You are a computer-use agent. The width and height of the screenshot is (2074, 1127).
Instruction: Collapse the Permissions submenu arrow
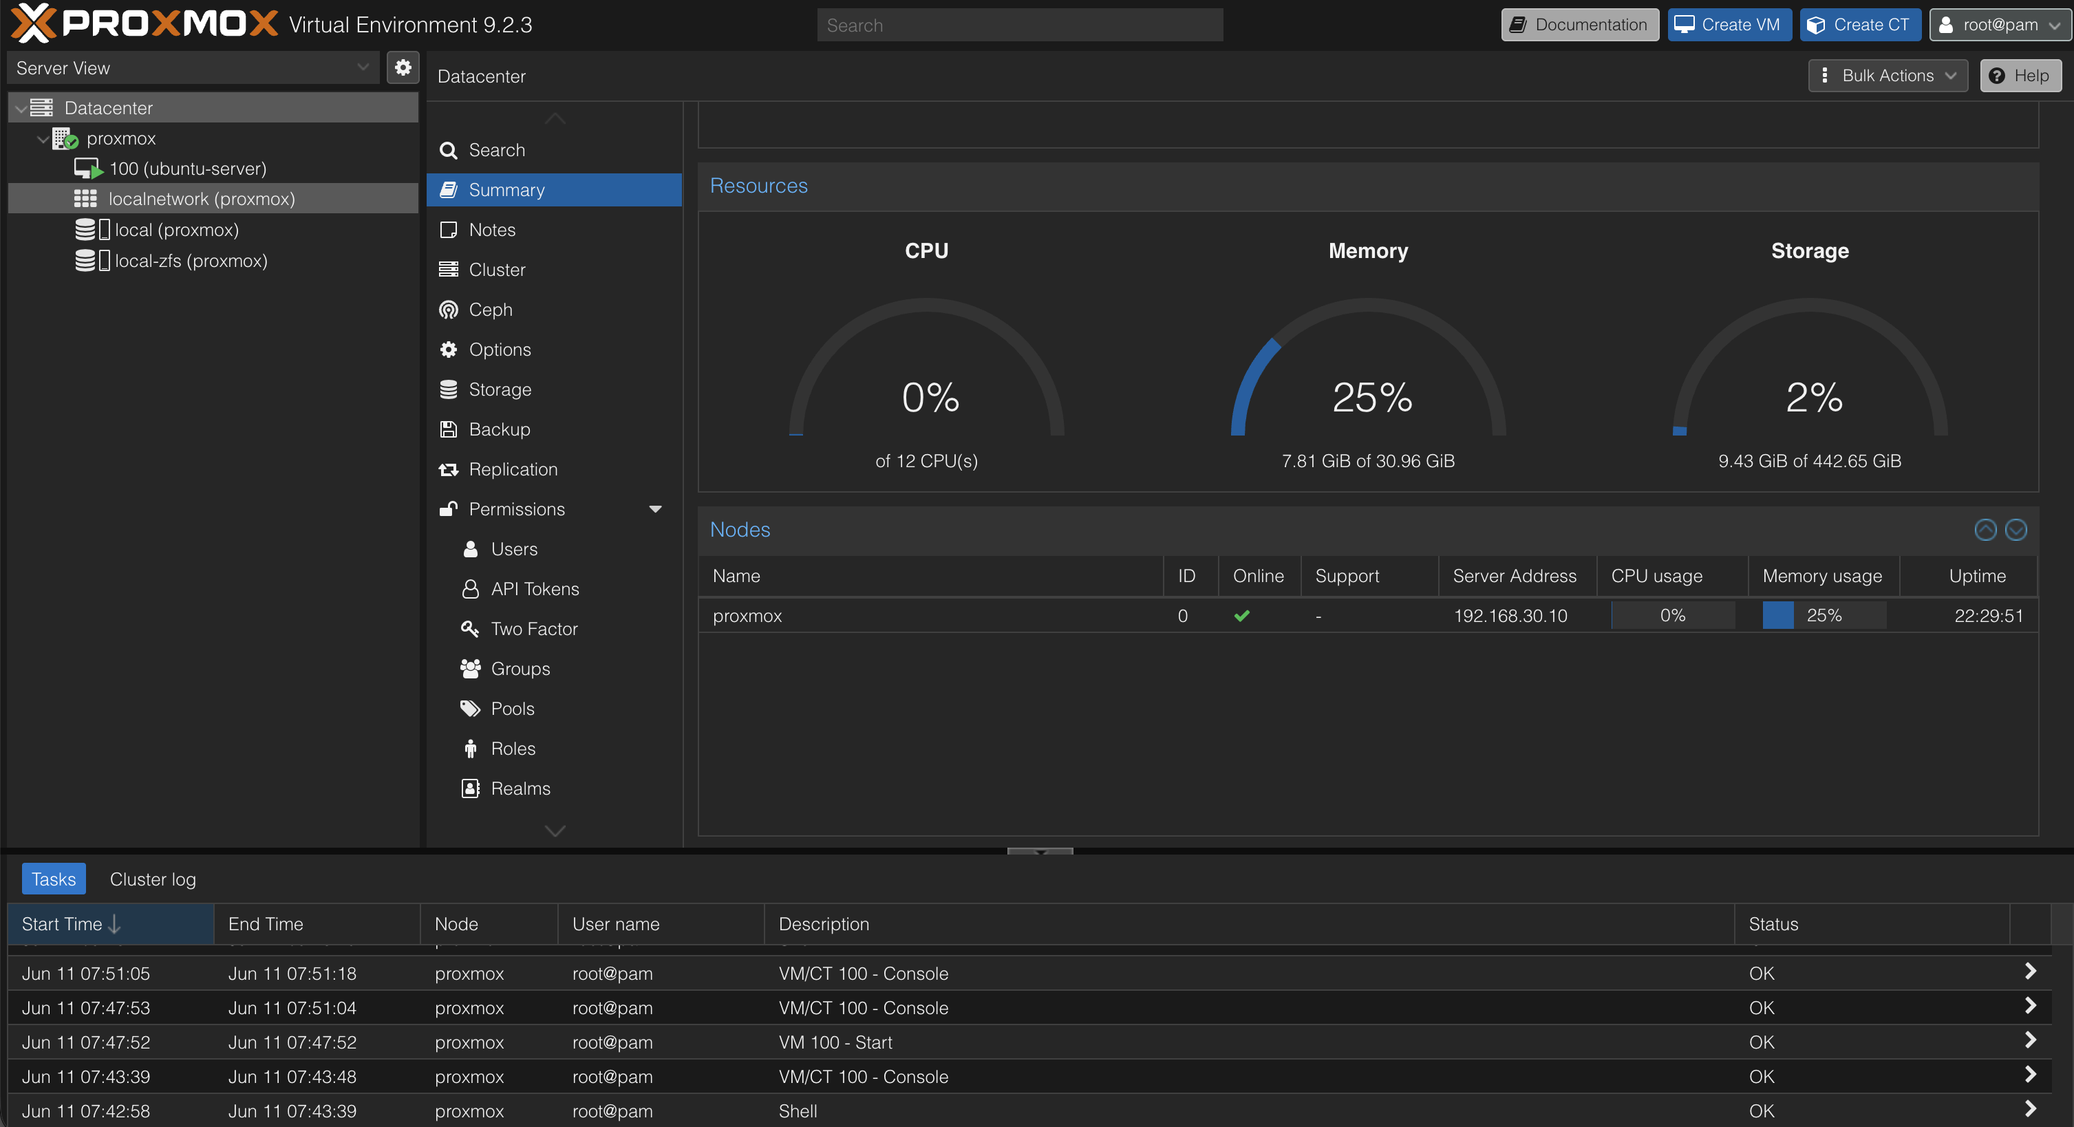point(655,508)
